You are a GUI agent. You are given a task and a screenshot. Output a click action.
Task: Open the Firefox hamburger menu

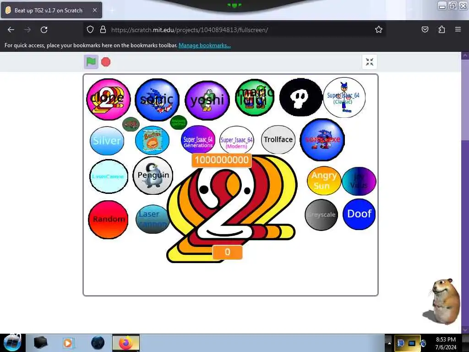tap(458, 29)
